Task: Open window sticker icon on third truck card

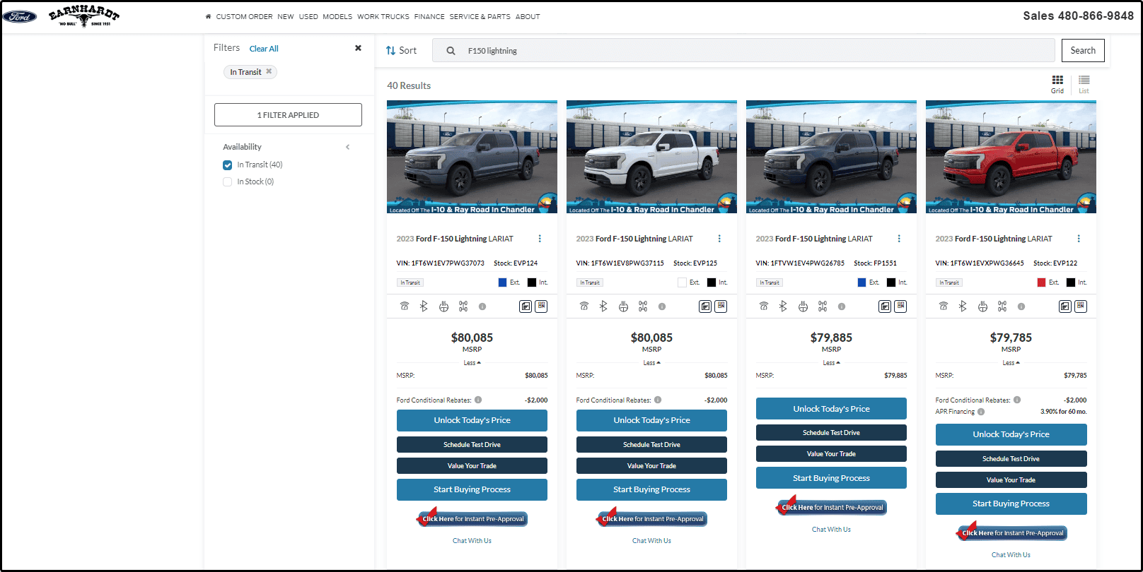Action: (x=885, y=306)
